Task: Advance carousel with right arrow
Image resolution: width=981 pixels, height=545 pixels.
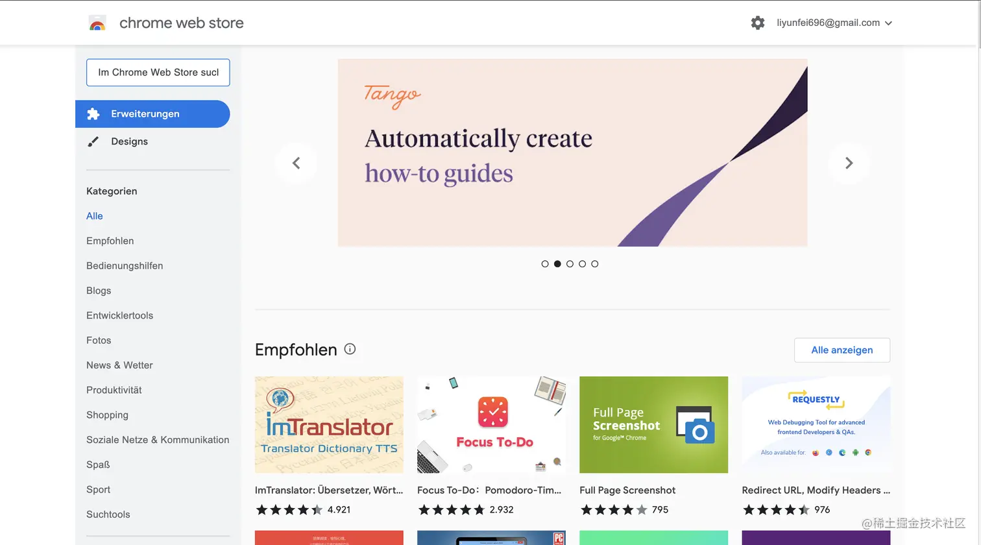Action: [x=849, y=163]
